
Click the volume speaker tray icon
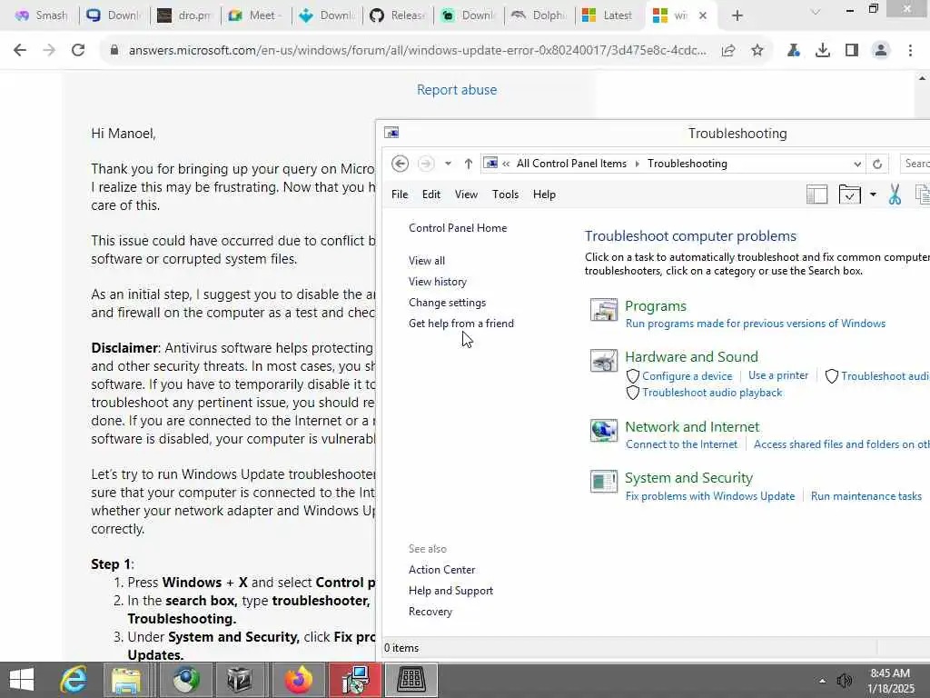point(844,681)
